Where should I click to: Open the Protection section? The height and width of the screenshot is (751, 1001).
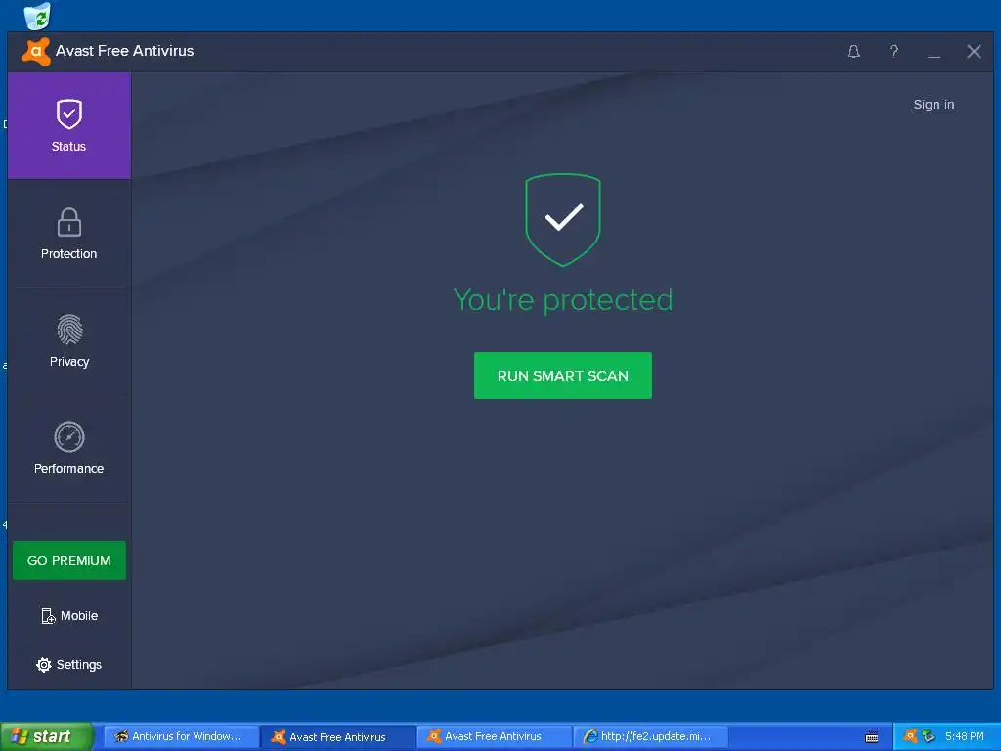pos(69,234)
